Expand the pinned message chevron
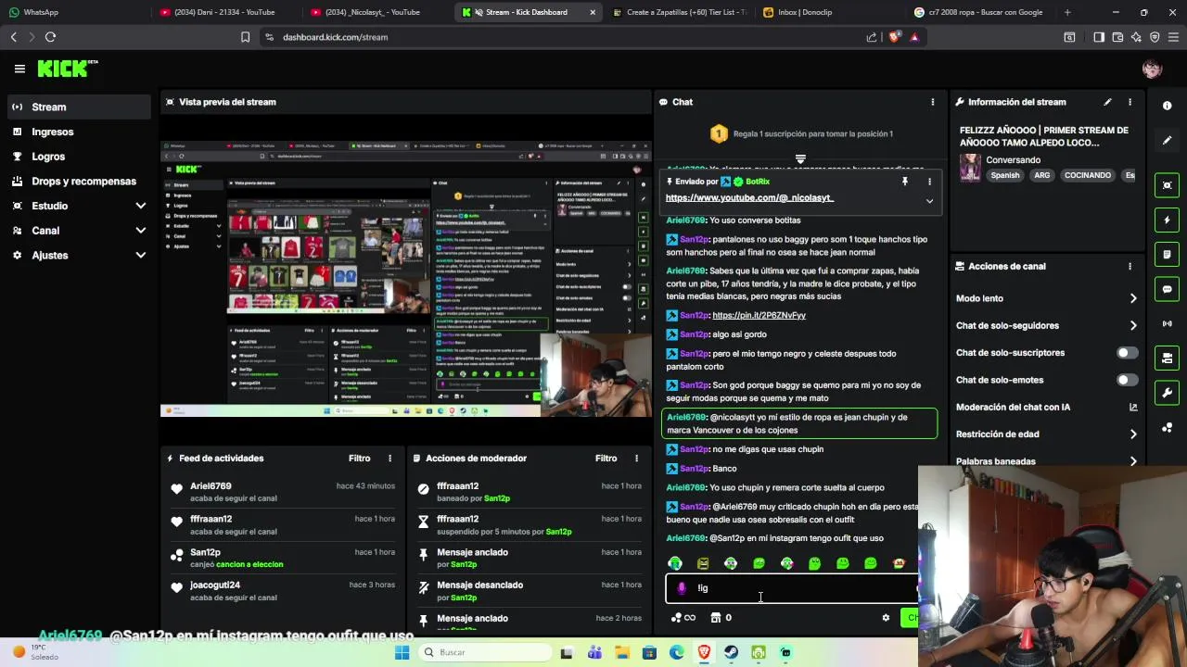Image resolution: width=1187 pixels, height=667 pixels. pos(929,201)
